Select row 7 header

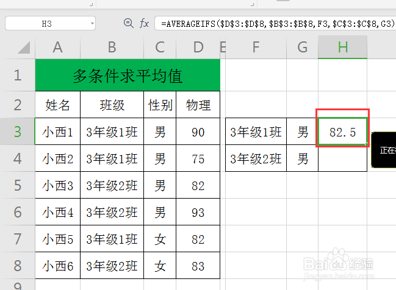[x=18, y=239]
